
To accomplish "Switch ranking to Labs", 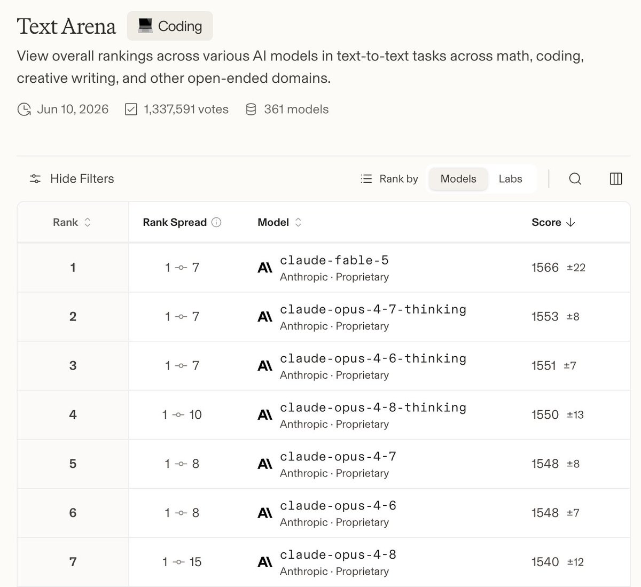I will point(511,179).
